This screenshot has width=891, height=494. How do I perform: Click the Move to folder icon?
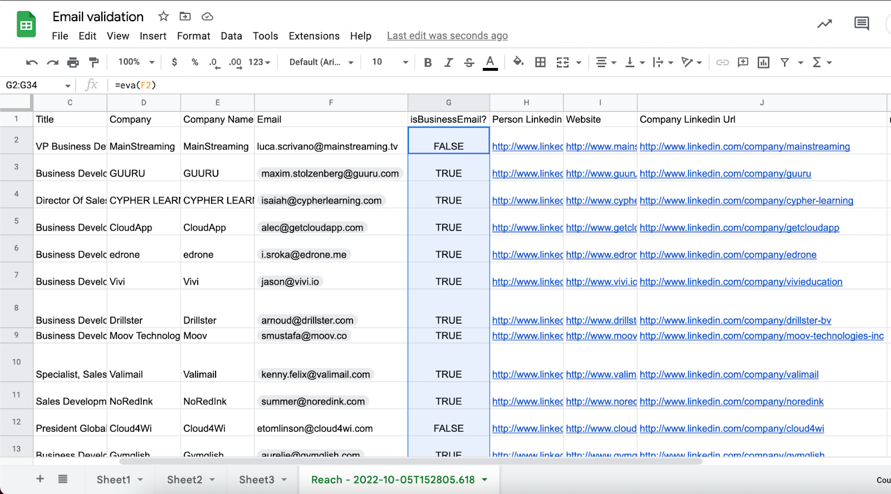pyautogui.click(x=185, y=16)
